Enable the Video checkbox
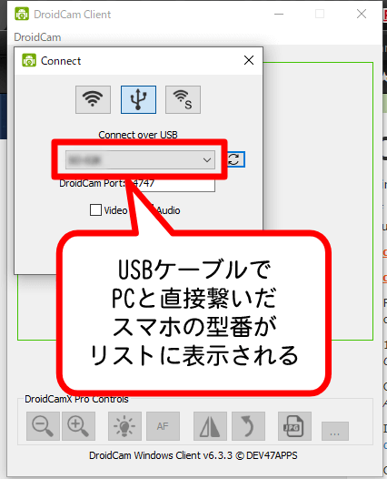The height and width of the screenshot is (479, 387). point(95,209)
